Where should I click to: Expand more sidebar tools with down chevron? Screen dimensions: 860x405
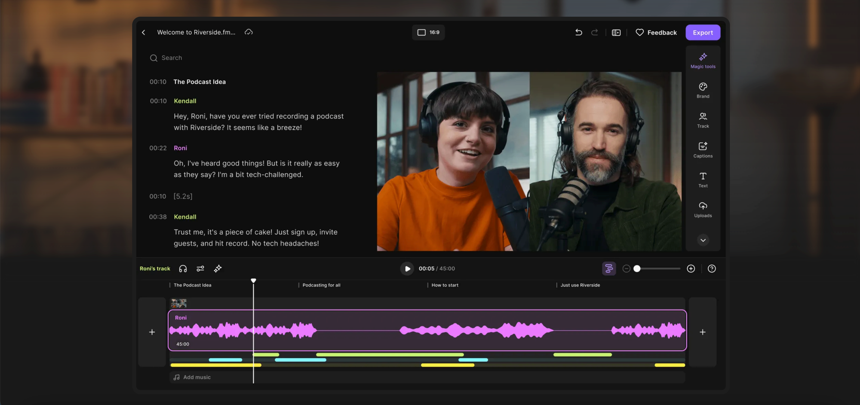[x=703, y=240]
